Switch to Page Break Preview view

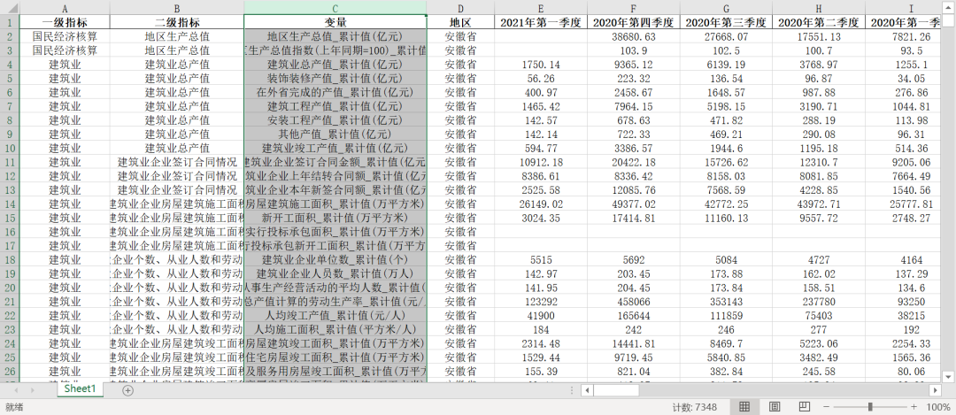point(804,406)
